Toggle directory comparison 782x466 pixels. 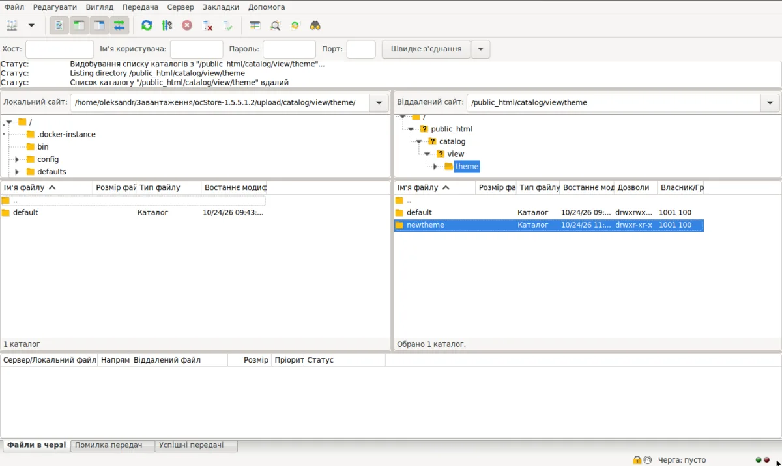point(275,25)
